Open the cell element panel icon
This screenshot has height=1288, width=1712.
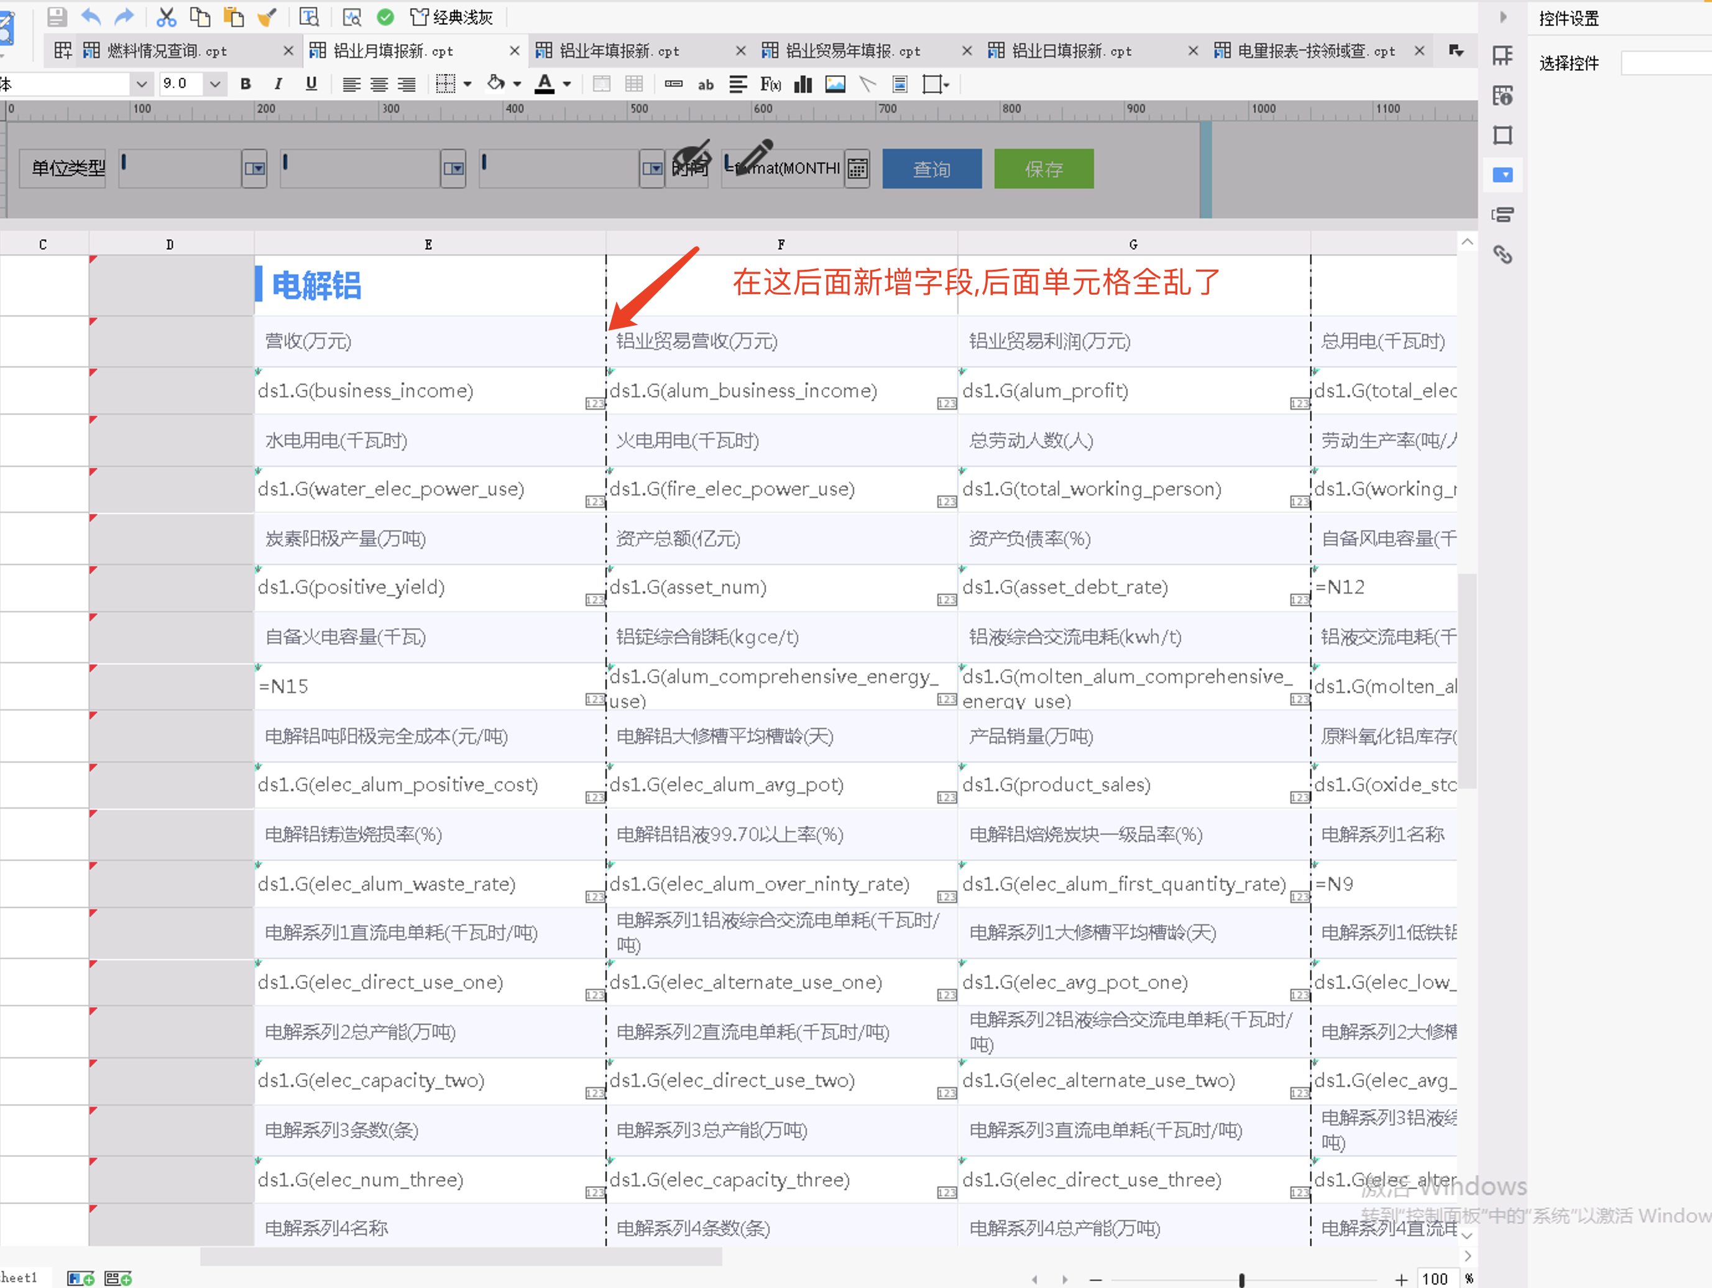[1503, 55]
